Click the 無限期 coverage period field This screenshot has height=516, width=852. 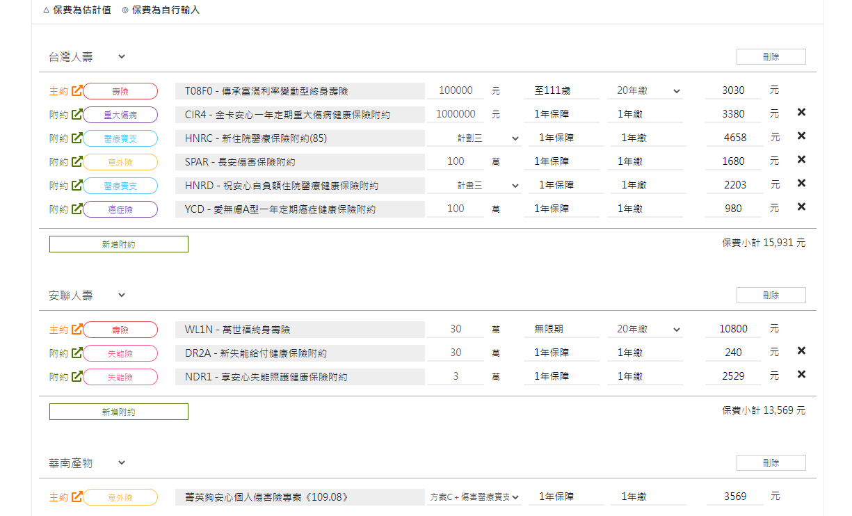[x=561, y=330]
